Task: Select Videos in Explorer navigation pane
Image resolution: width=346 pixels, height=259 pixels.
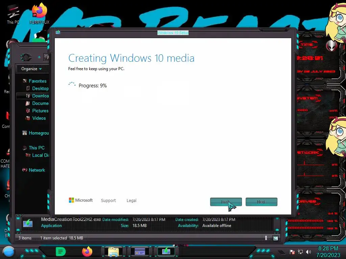Action: click(39, 118)
